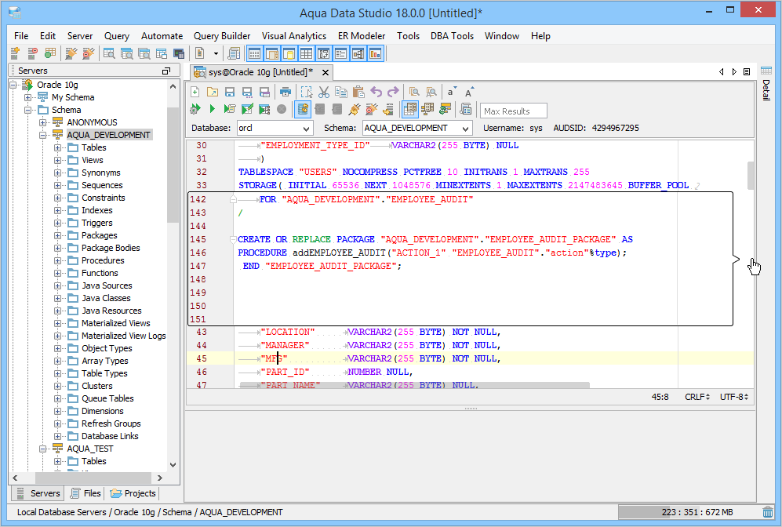Save the current query script
Screen dimensions: 782x527
pyautogui.click(x=229, y=92)
